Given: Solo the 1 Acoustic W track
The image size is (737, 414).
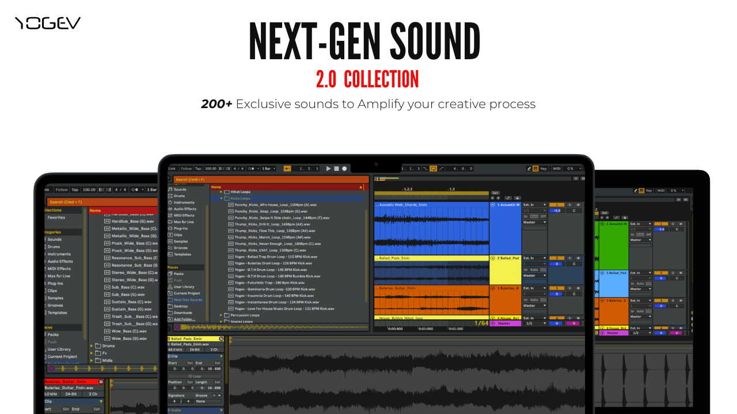Looking at the screenshot, I should click(569, 205).
